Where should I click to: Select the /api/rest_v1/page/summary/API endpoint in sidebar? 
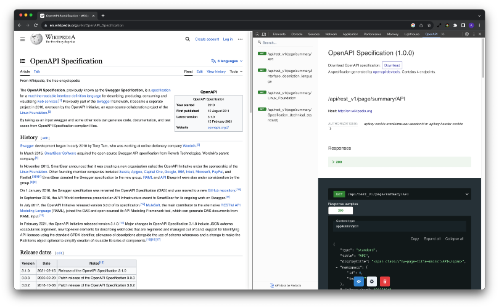(x=285, y=56)
